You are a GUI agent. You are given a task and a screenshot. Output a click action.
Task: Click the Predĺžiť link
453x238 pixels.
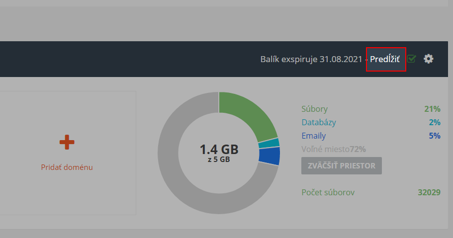click(x=384, y=59)
